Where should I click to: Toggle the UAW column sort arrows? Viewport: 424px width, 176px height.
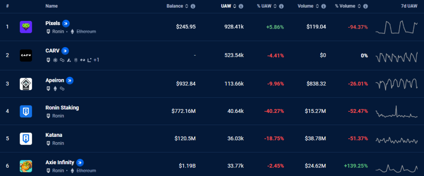tap(235, 6)
